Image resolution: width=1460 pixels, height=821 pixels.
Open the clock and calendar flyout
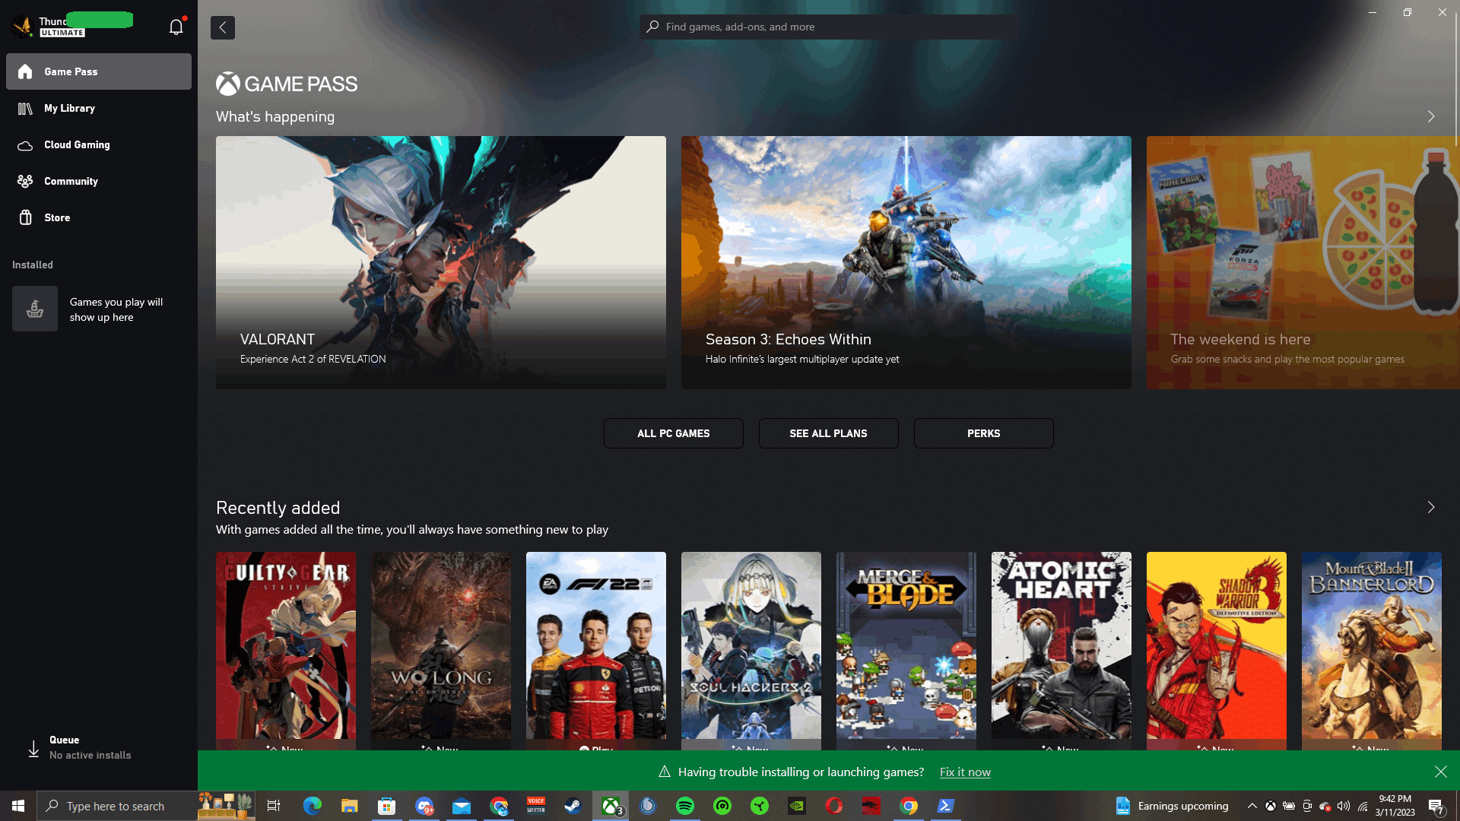coord(1395,806)
